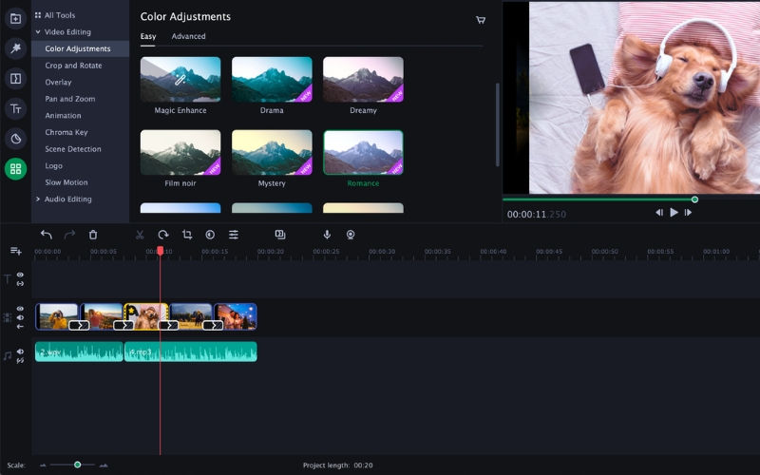The height and width of the screenshot is (475, 760).
Task: Click the Scale zoom slider handle
Action: pyautogui.click(x=78, y=465)
